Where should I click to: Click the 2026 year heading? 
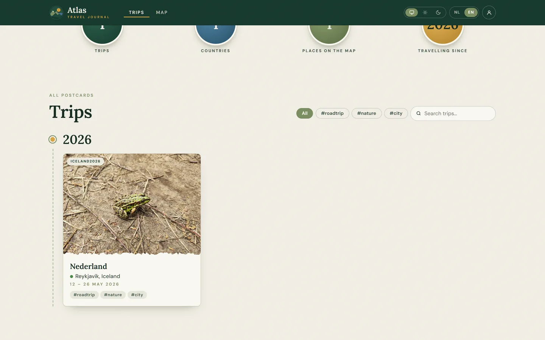pos(77,139)
